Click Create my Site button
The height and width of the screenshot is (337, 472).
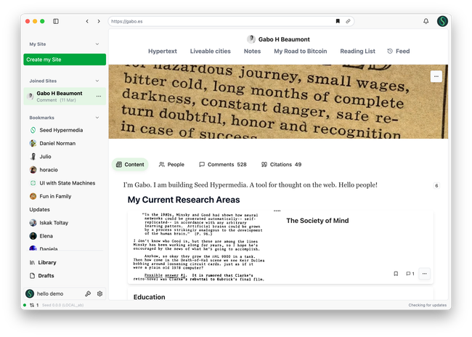click(x=65, y=60)
